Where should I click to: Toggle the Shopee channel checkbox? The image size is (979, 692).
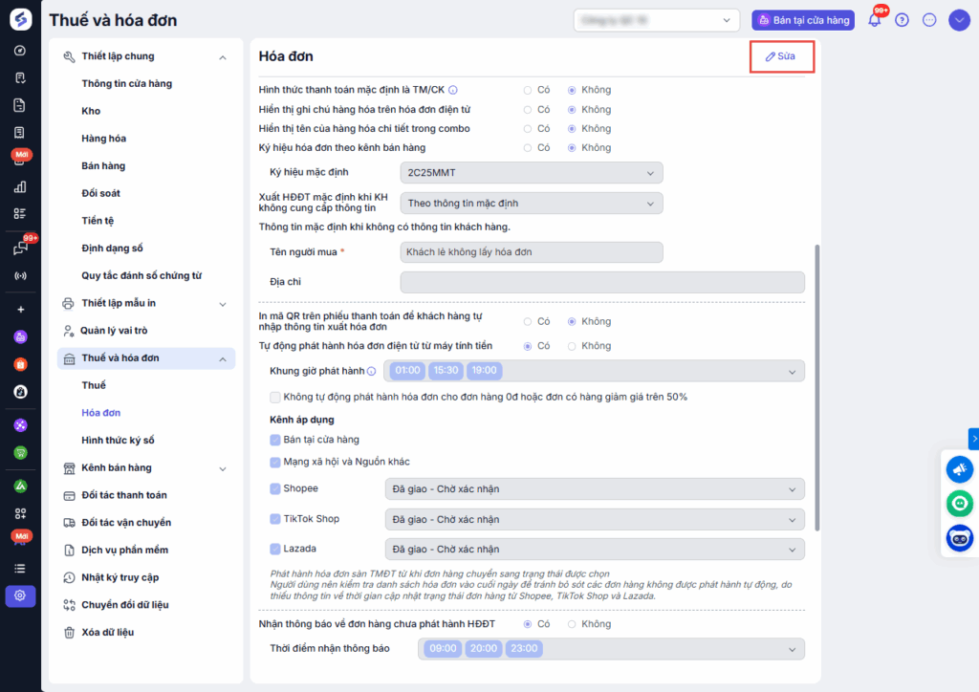tap(274, 488)
